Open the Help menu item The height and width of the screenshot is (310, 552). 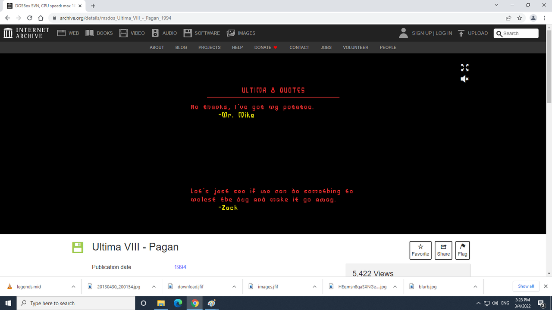click(238, 47)
